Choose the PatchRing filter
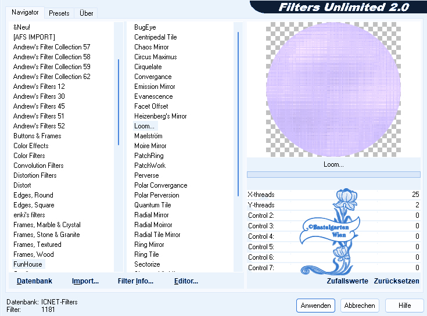427x316 pixels. [x=149, y=156]
